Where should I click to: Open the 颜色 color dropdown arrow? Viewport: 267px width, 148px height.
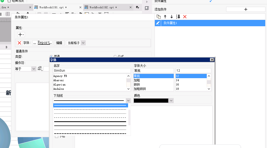click(171, 101)
